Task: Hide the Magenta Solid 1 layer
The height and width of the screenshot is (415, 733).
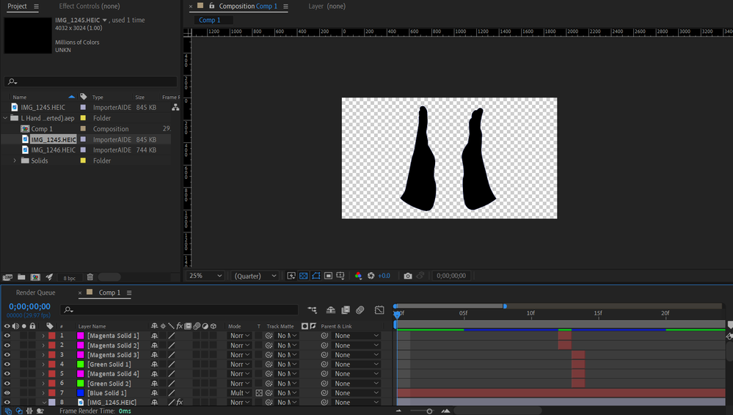Action: pyautogui.click(x=7, y=336)
